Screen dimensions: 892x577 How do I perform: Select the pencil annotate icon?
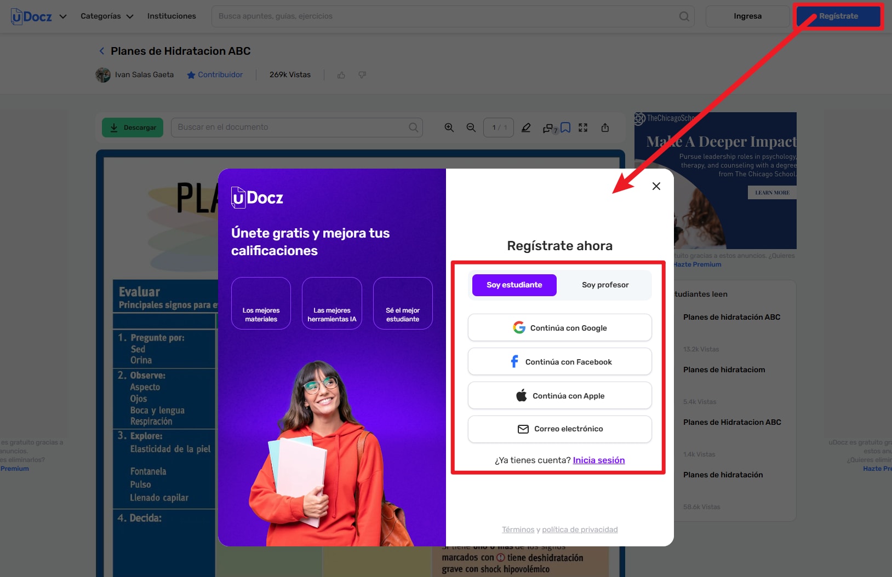coord(526,128)
